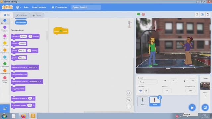Open Windows Start menu

click(4, 116)
